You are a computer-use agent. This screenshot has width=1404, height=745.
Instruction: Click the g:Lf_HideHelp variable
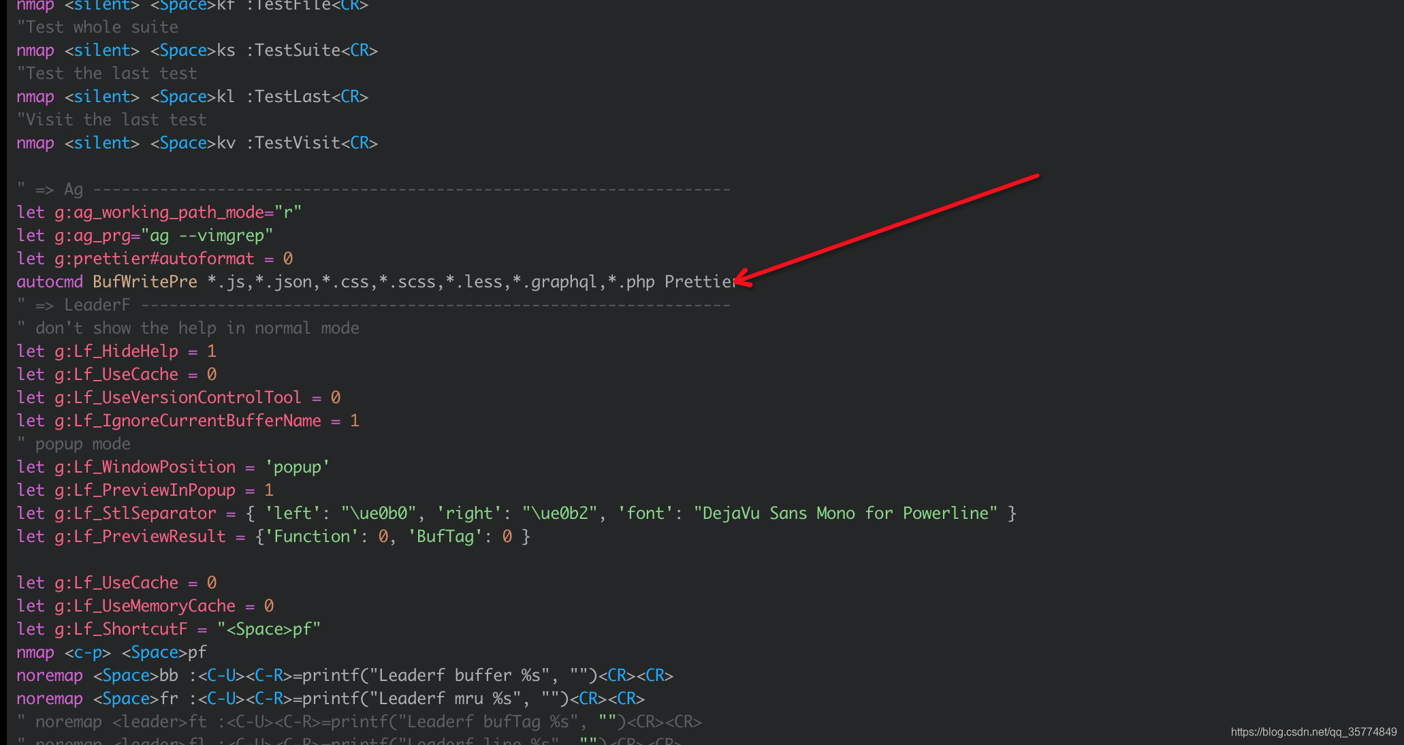pos(116,351)
